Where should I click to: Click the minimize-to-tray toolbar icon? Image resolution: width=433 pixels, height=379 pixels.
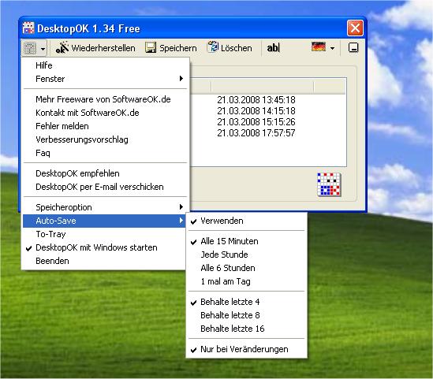coord(353,48)
